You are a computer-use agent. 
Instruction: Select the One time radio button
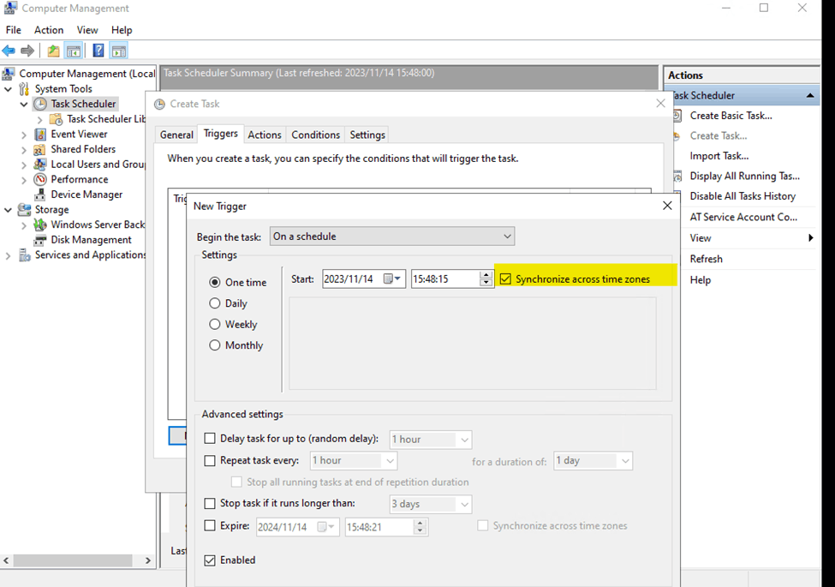[x=215, y=282]
